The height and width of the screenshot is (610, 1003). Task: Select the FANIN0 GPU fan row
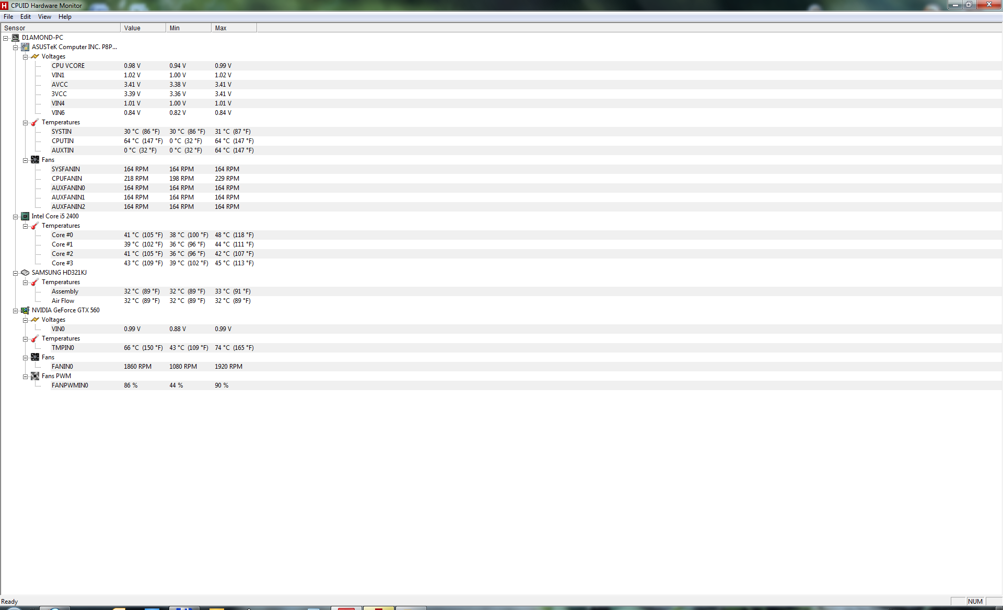click(527, 367)
